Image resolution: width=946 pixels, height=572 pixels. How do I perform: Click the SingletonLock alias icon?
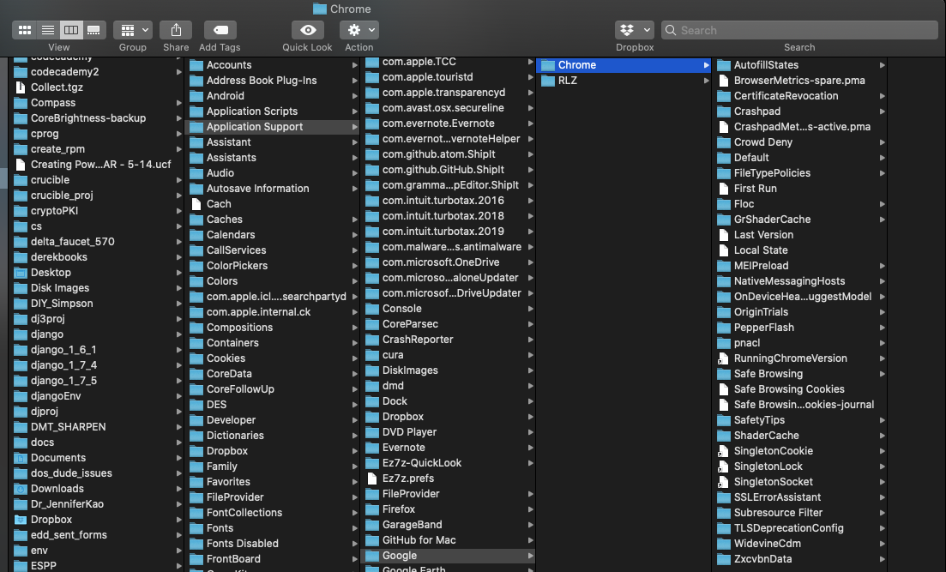pos(723,467)
